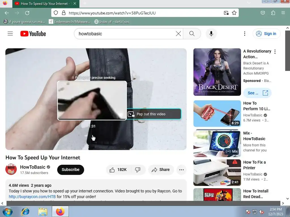Launch Internet Explorer from the taskbar
290x217 pixels.
coord(25,211)
